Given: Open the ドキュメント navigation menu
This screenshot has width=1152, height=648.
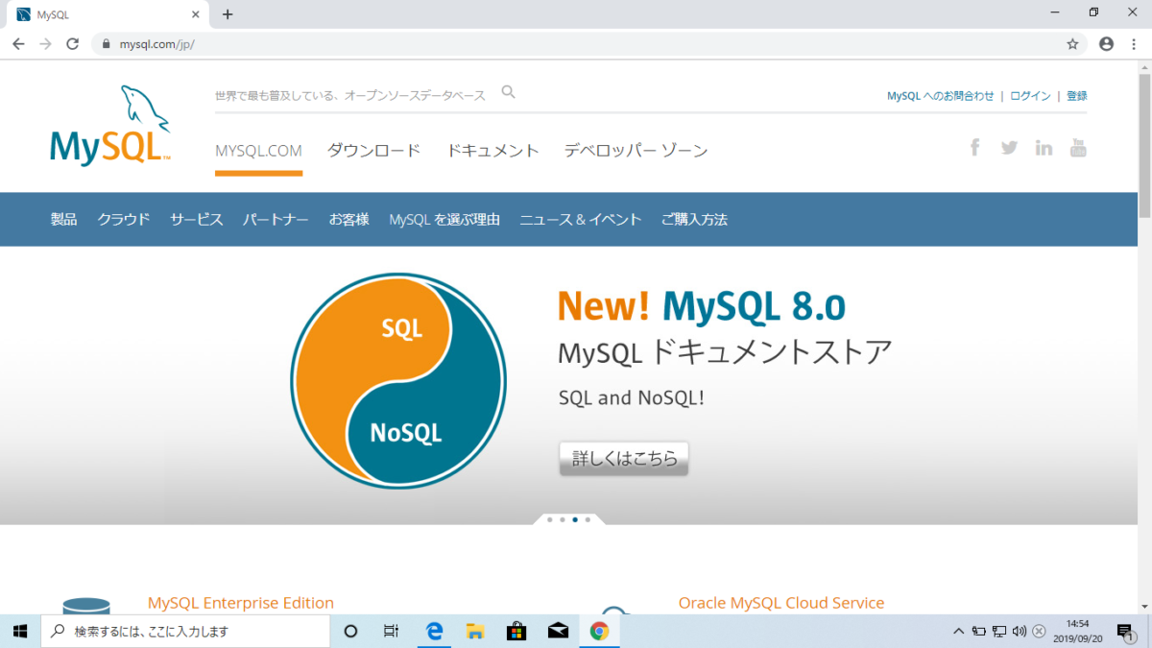Looking at the screenshot, I should [x=492, y=150].
